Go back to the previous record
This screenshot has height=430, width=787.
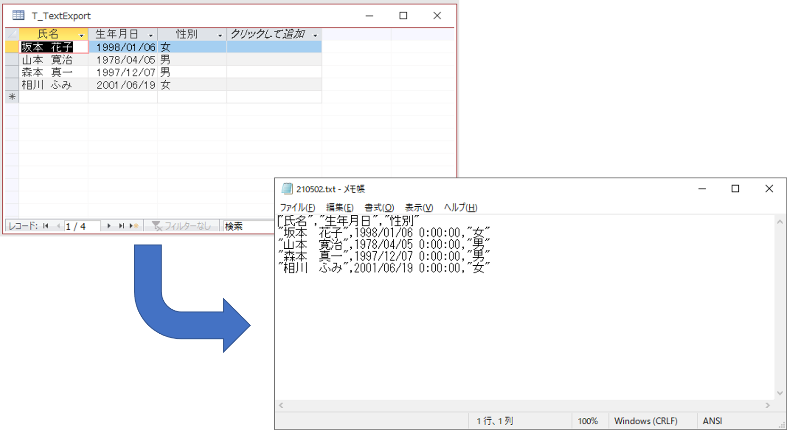[x=59, y=226]
